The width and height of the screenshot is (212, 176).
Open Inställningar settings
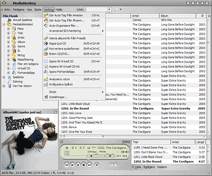74,97
